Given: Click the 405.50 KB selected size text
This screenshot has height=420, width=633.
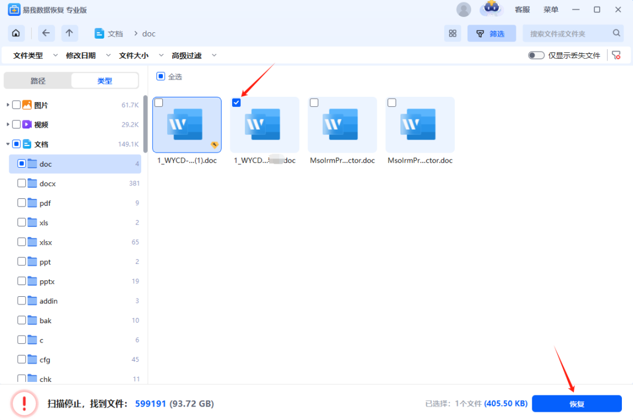Looking at the screenshot, I should click(506, 404).
